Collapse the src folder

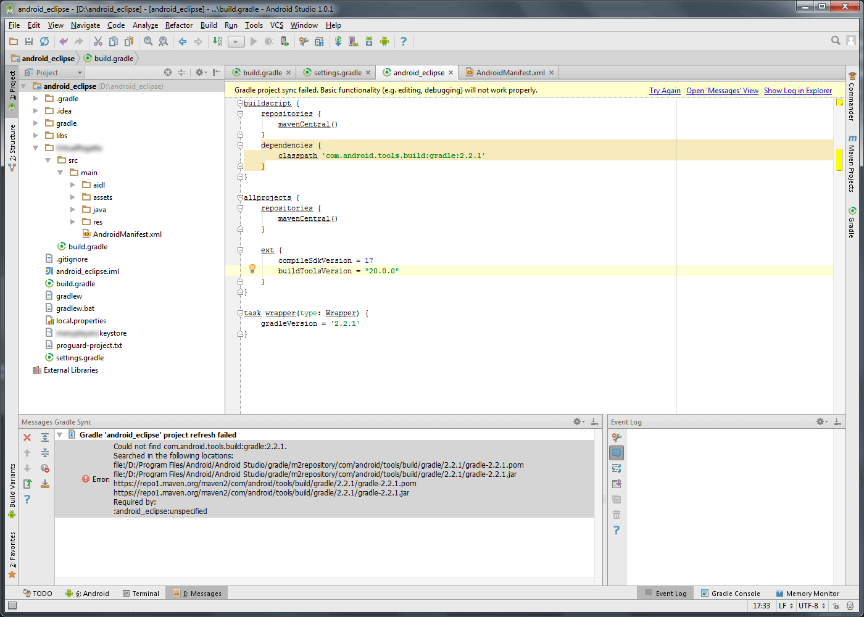[48, 160]
